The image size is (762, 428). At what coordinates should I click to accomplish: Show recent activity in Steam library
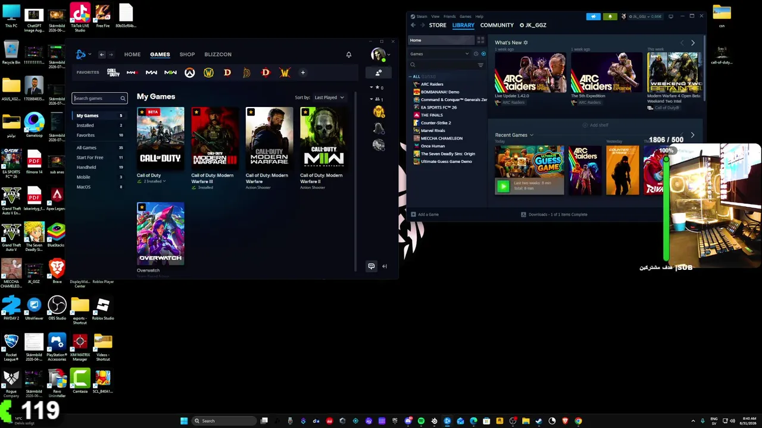tap(476, 54)
